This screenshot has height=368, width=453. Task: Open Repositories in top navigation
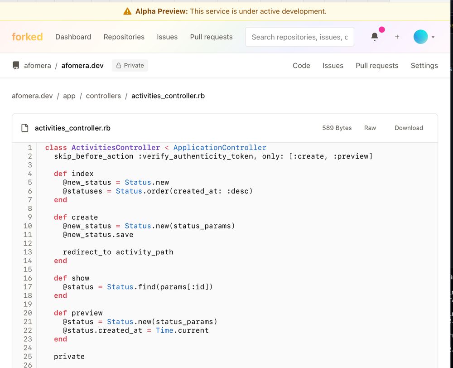pyautogui.click(x=124, y=37)
